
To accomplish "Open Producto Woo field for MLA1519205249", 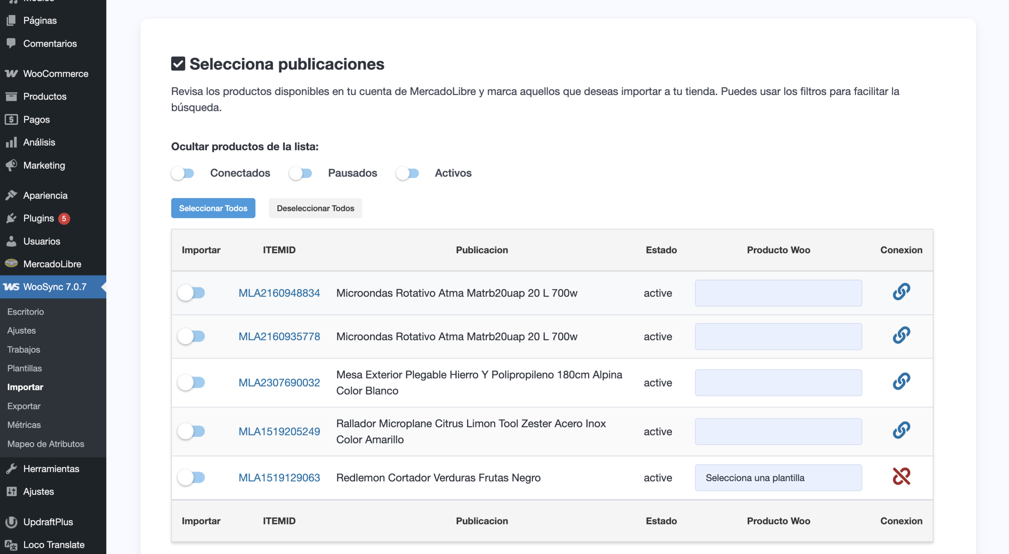I will [x=778, y=431].
